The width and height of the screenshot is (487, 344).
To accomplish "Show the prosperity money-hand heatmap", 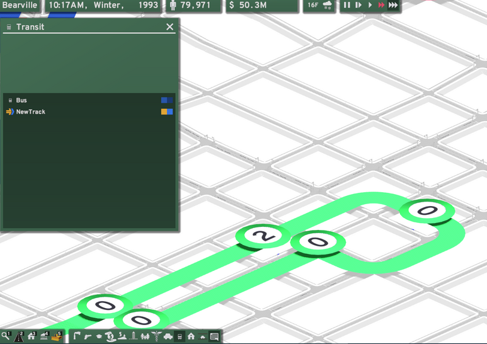I will coord(110,336).
